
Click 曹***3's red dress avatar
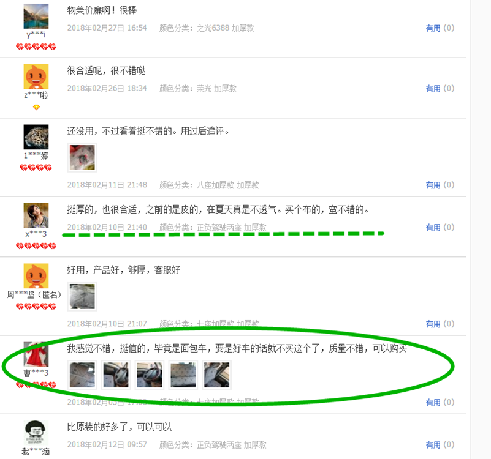tap(36, 354)
